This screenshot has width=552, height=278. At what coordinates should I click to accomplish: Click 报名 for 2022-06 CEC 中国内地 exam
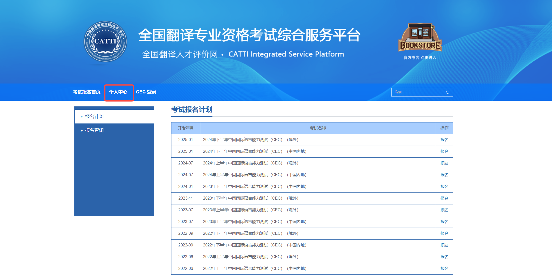[x=445, y=269]
